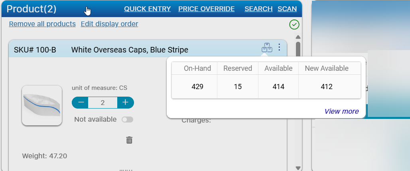Click the On-Hand column header
Image resolution: width=410 pixels, height=171 pixels.
(197, 68)
